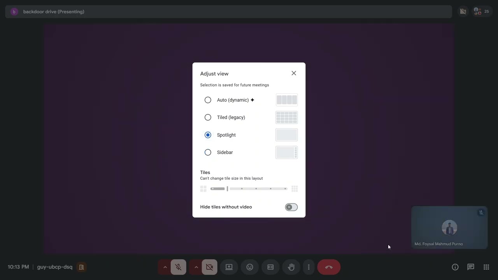Click Can't change tile size notice text
498x280 pixels.
coord(231,178)
